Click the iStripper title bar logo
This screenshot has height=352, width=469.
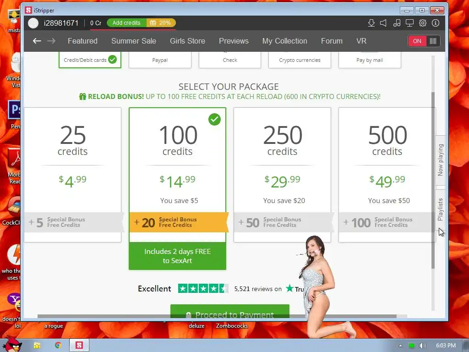28,10
